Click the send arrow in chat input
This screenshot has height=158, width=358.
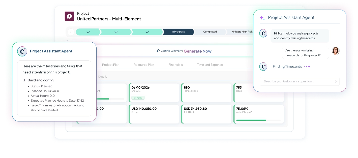click(x=336, y=81)
